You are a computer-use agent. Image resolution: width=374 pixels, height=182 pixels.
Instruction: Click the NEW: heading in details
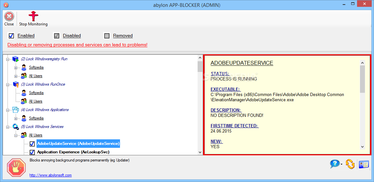(217, 142)
